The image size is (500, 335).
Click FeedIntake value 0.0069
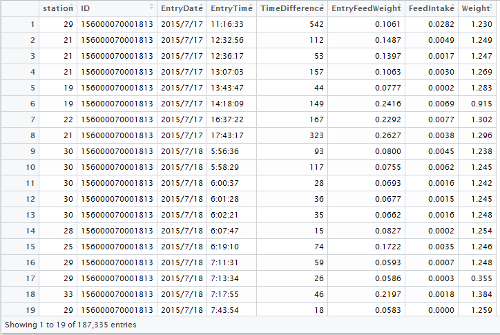click(x=441, y=104)
